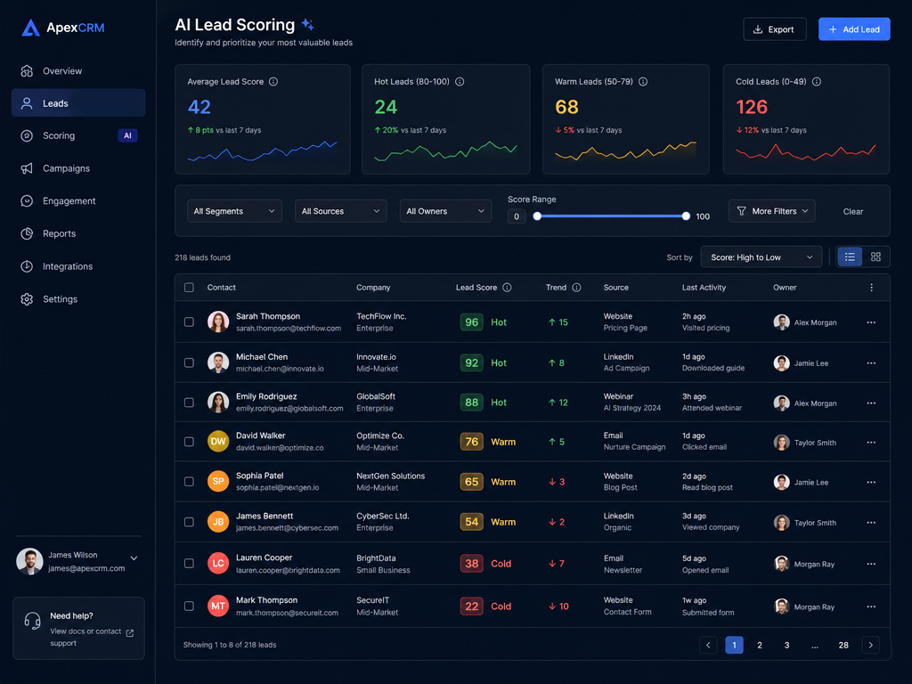Go to previous page arrow in pagination
Image resolution: width=912 pixels, height=684 pixels.
point(708,645)
